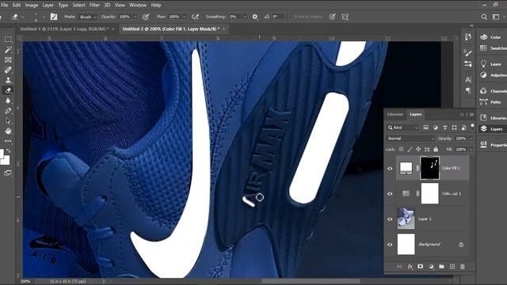The height and width of the screenshot is (285, 507).
Task: Open the Image menu
Action: point(32,5)
